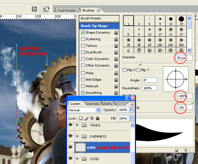Click the create new brush icon
This screenshot has height=164, width=198.
176,150
